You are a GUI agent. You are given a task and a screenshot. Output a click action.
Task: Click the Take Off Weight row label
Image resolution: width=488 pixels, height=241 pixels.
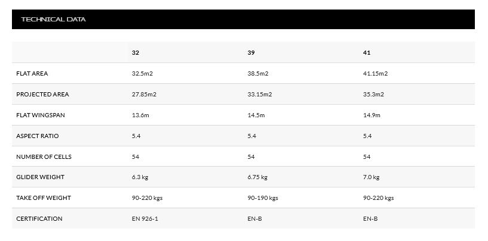click(x=44, y=198)
